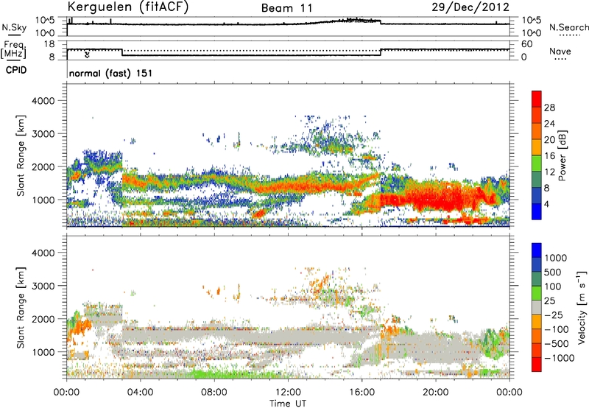Click the "Freq. [MHz]" axis label

[13, 49]
